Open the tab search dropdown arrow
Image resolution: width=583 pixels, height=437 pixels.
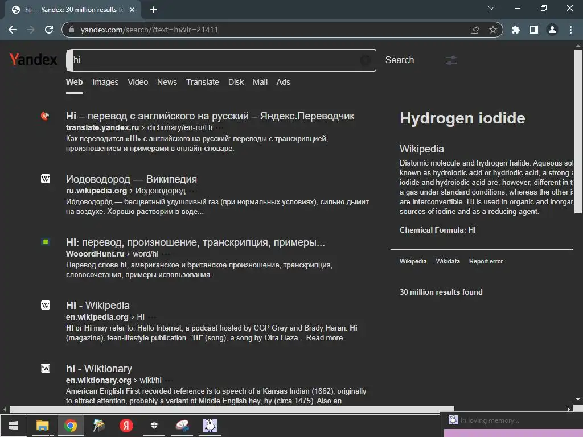(491, 8)
